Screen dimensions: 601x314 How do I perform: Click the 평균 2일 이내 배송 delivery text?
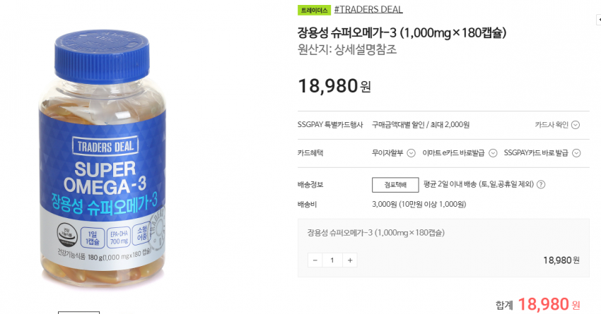pos(479,184)
